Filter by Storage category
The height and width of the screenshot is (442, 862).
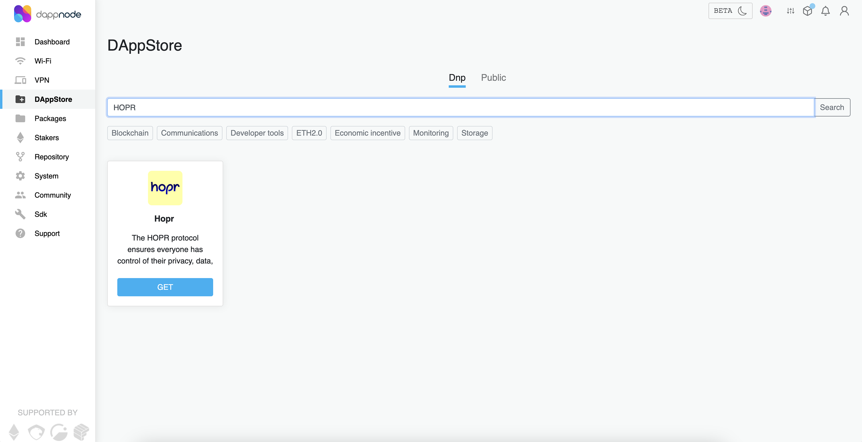click(475, 133)
